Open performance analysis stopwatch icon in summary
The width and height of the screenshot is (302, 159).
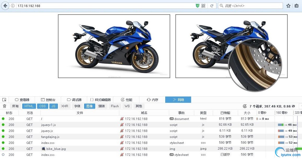(245, 106)
